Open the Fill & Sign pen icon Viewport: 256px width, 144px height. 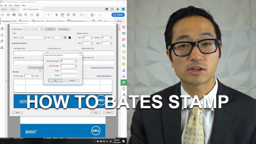[124, 71]
